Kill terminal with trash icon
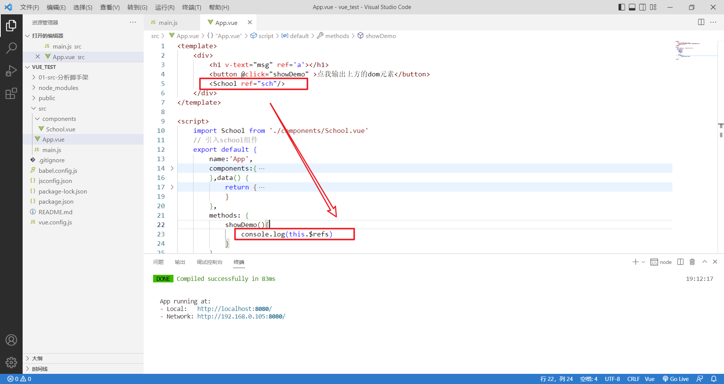Image resolution: width=724 pixels, height=384 pixels. tap(692, 262)
